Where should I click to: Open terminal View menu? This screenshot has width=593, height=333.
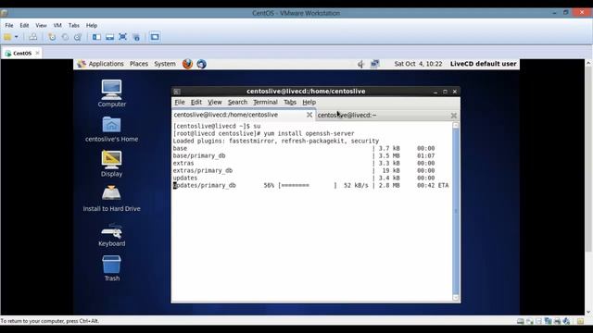[214, 103]
